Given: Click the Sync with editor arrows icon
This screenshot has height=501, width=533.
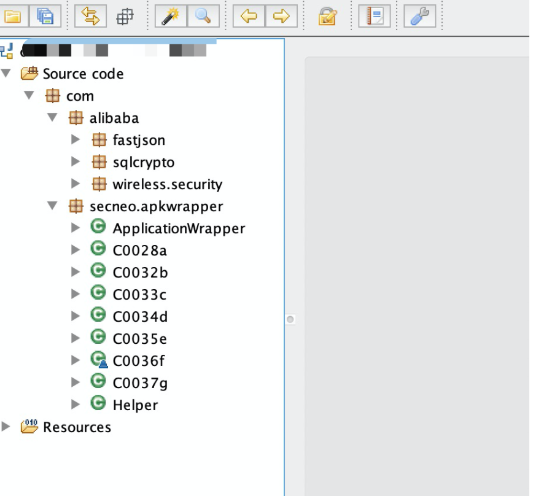Looking at the screenshot, I should click(90, 16).
